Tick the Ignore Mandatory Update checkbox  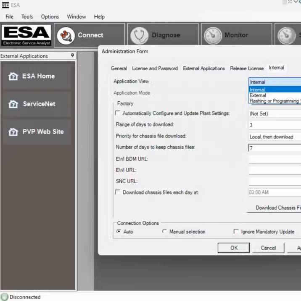coord(236,232)
